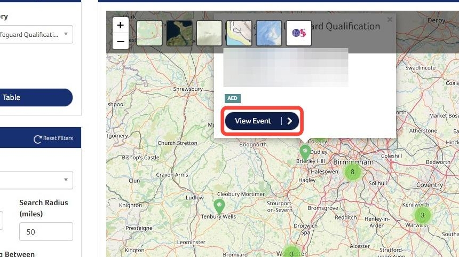Reset all filters

(53, 138)
